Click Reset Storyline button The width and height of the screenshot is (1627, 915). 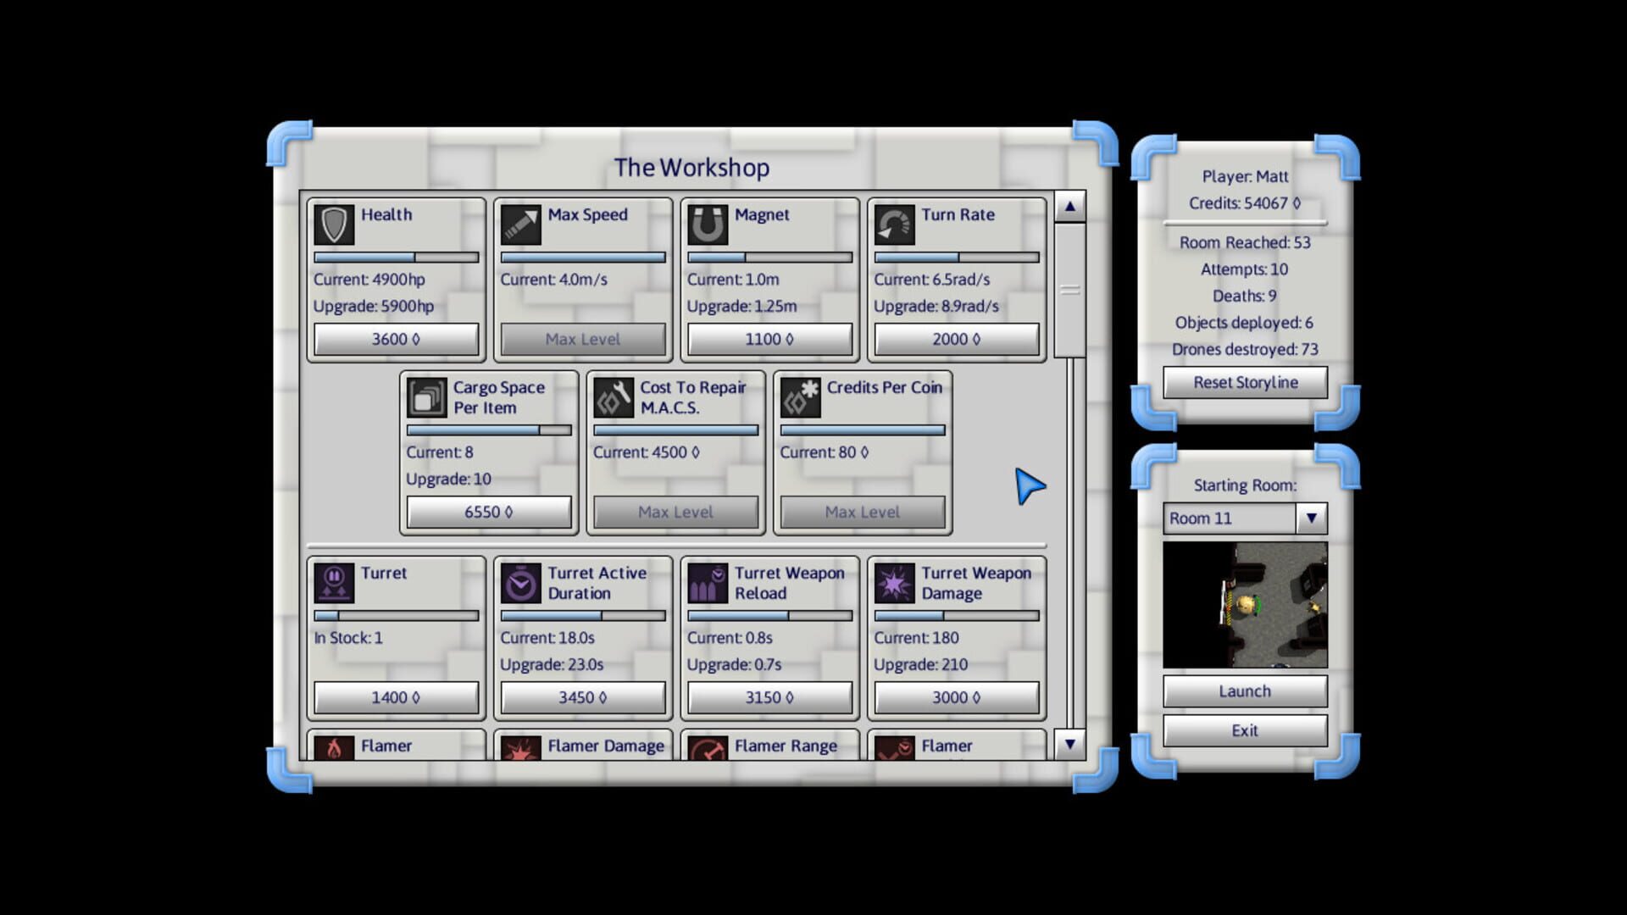pyautogui.click(x=1245, y=382)
